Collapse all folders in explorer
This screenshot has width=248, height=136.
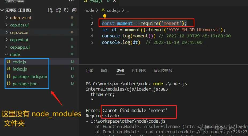pyautogui.click(x=74, y=10)
